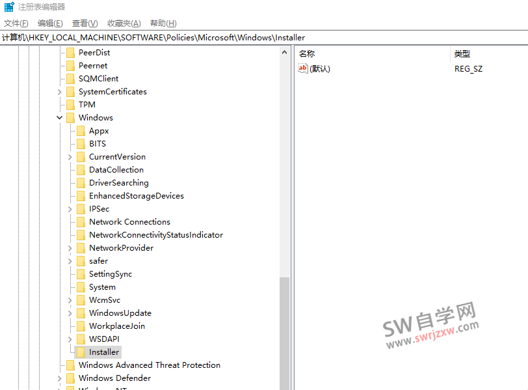
Task: Collapse the Windows key node
Action: (60, 118)
